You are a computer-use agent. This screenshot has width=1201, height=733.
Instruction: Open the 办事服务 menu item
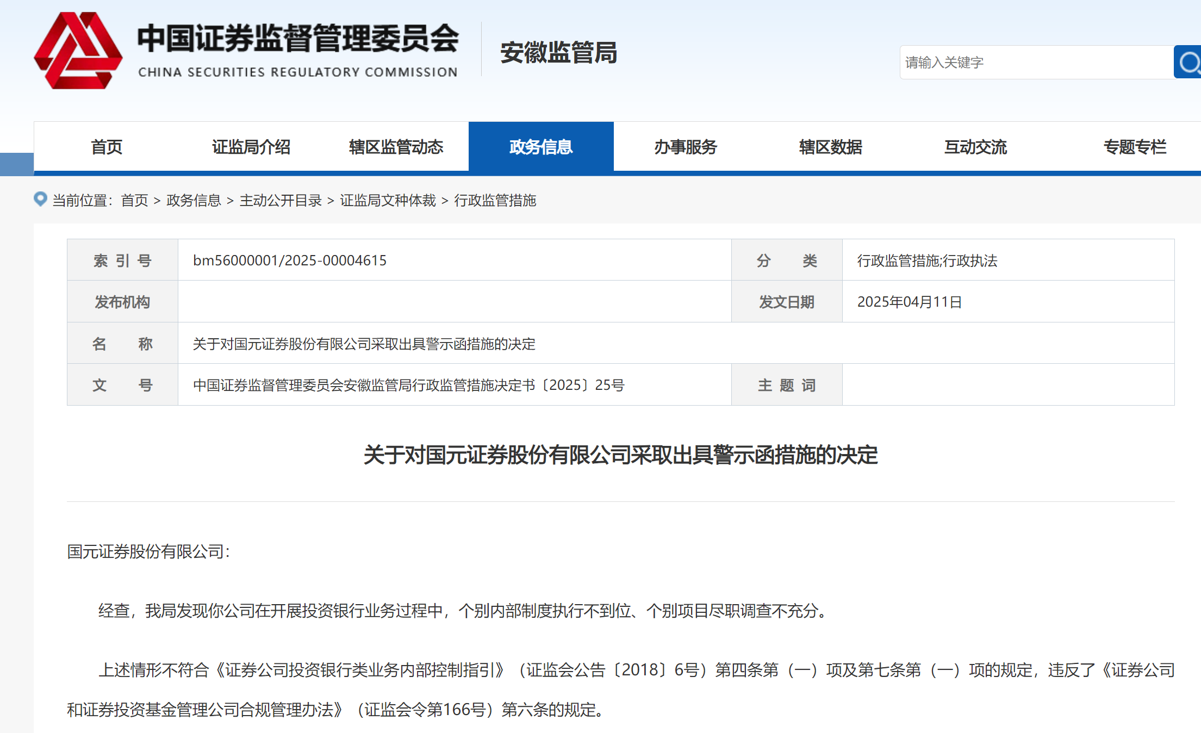tap(686, 147)
